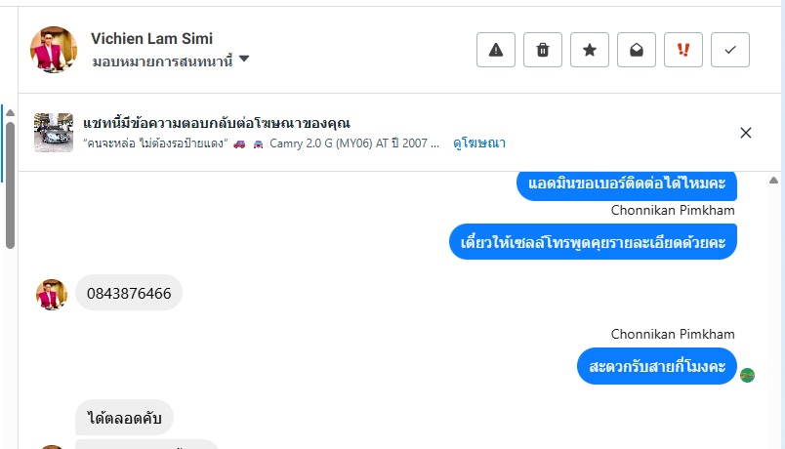Click avatar beside phone number message
785x449 pixels.
52,294
